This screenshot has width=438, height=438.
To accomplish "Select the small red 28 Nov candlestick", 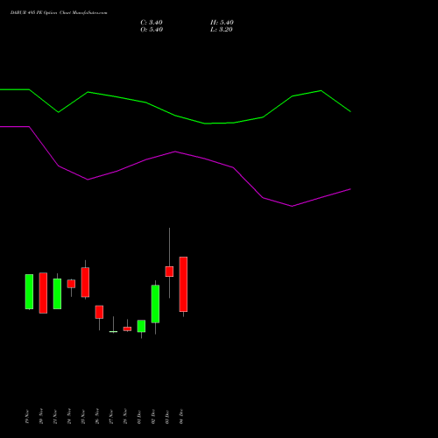I will click(127, 328).
